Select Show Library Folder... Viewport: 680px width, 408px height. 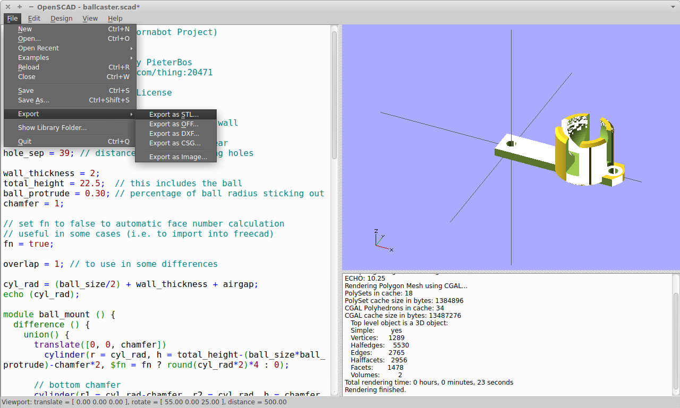pyautogui.click(x=70, y=128)
